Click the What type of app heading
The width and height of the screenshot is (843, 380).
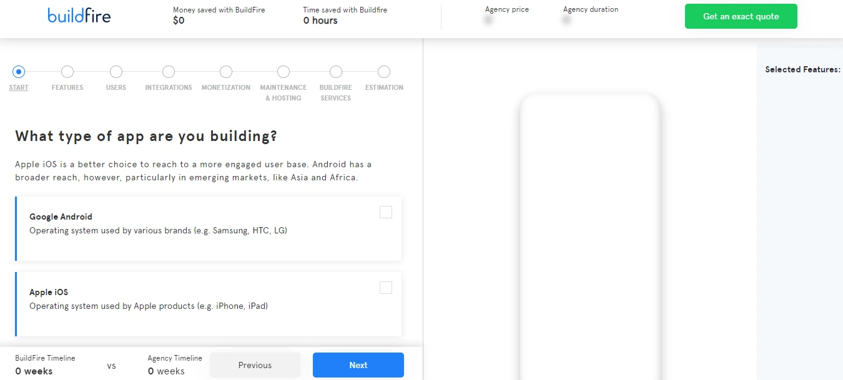146,136
